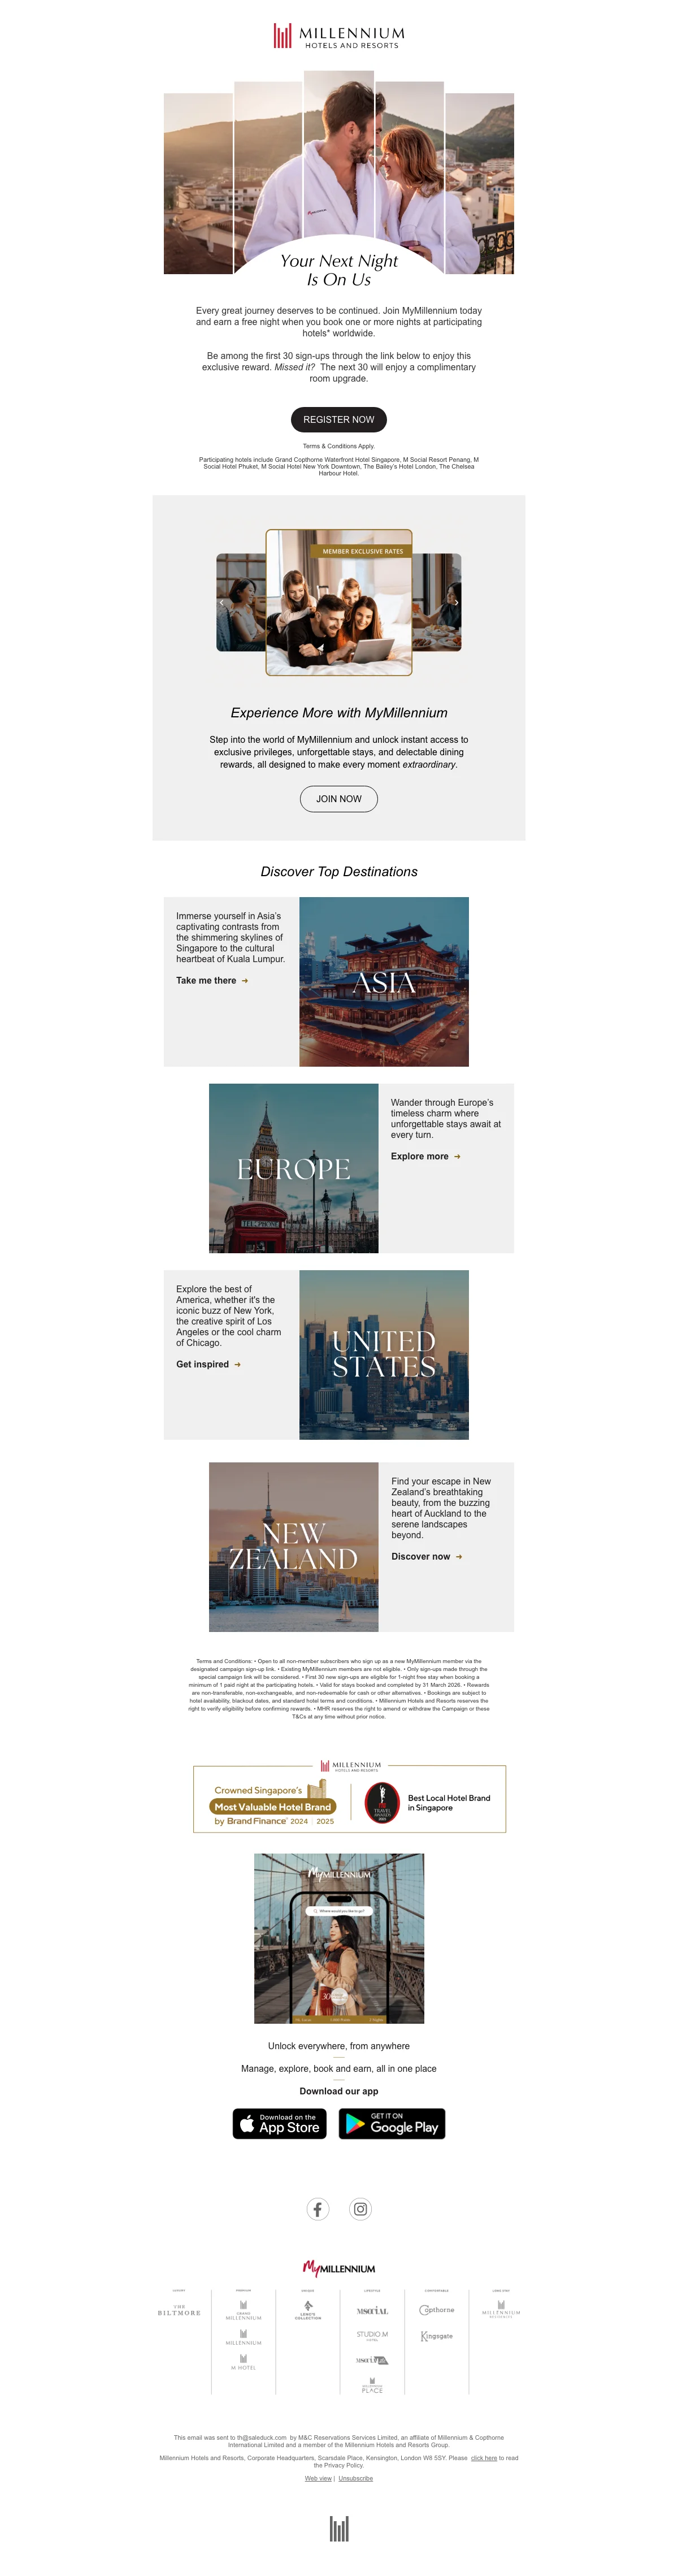Click the carousel left arrow chevron
Screen dimensions: 678x2576
pyautogui.click(x=222, y=603)
